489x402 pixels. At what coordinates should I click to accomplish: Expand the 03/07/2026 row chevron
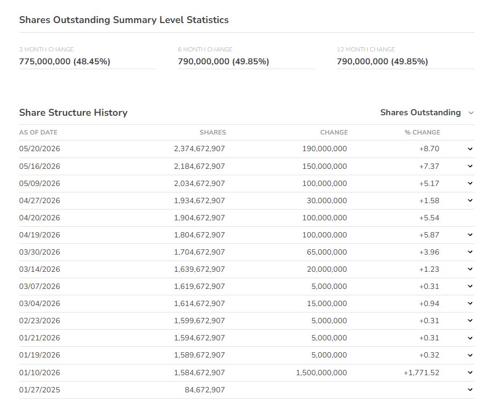pyautogui.click(x=470, y=286)
